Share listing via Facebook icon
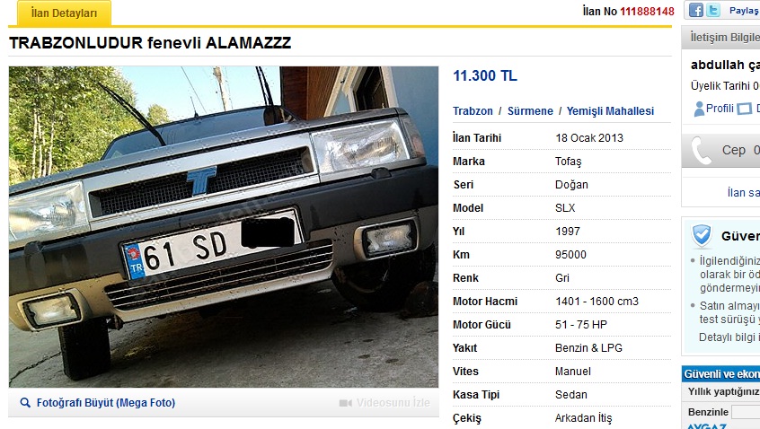 pyautogui.click(x=696, y=10)
